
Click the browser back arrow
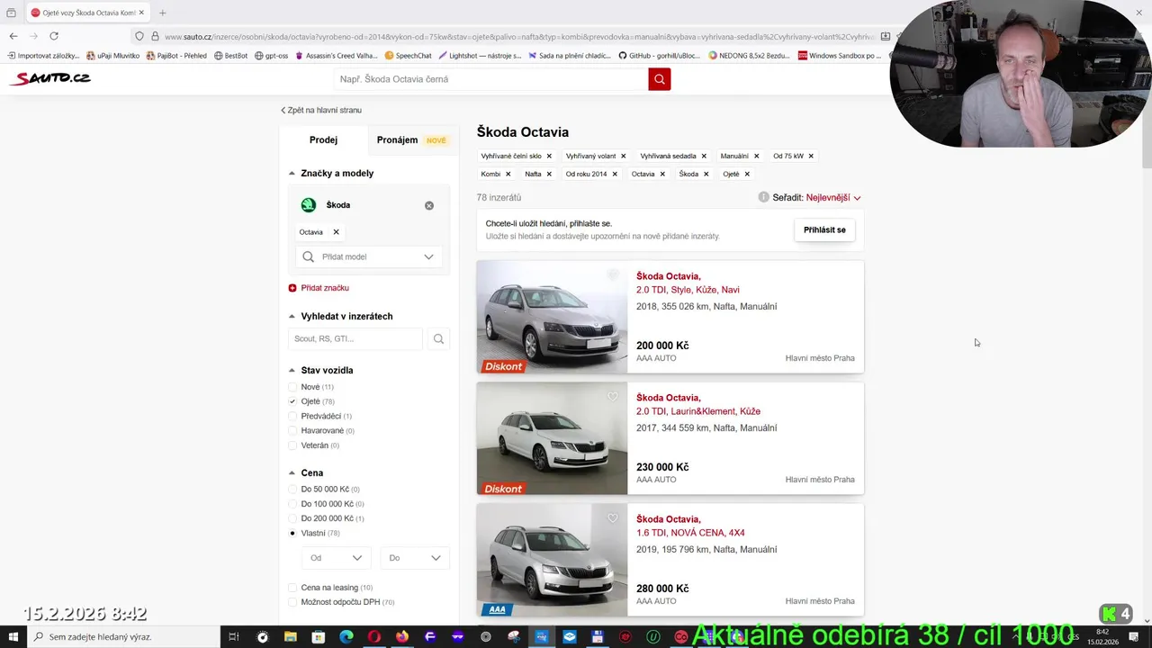(x=13, y=36)
